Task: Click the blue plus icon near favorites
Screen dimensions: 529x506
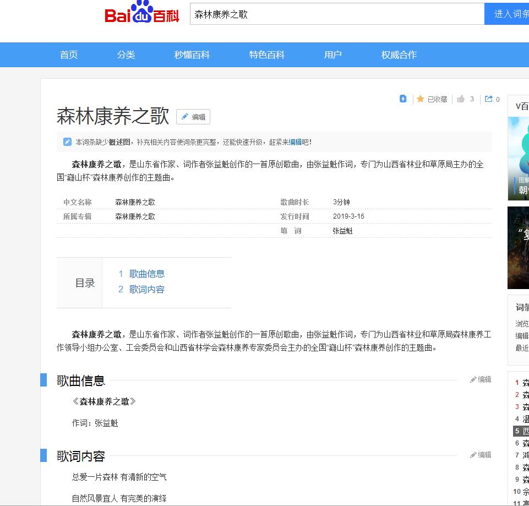Action: point(403,99)
